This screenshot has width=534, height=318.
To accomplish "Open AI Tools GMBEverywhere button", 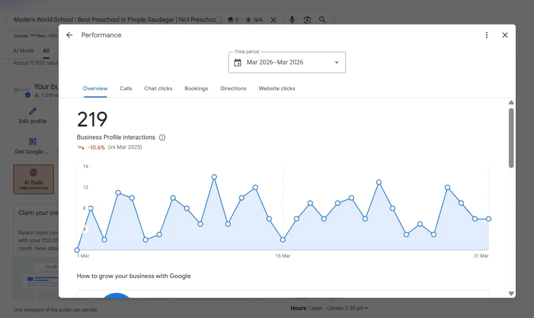I will coord(33,179).
